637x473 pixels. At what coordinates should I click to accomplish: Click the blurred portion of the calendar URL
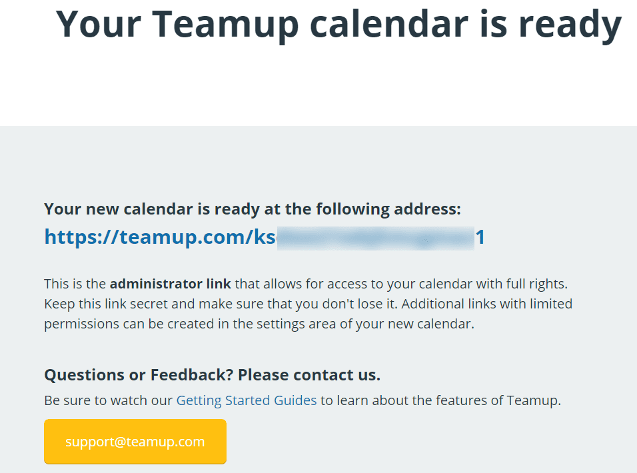[x=376, y=238]
